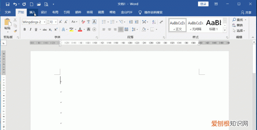Undo the last action

click(15, 4)
